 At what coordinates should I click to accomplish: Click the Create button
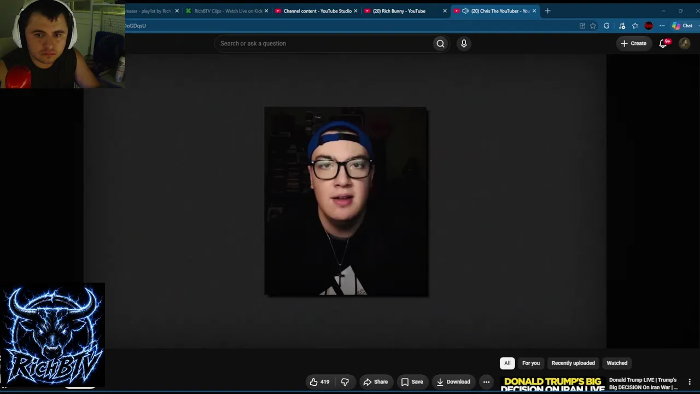(x=634, y=43)
